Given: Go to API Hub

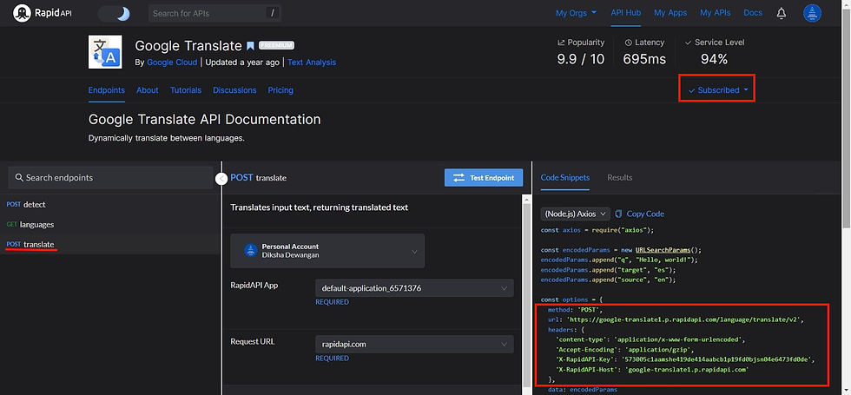Looking at the screenshot, I should [x=626, y=13].
